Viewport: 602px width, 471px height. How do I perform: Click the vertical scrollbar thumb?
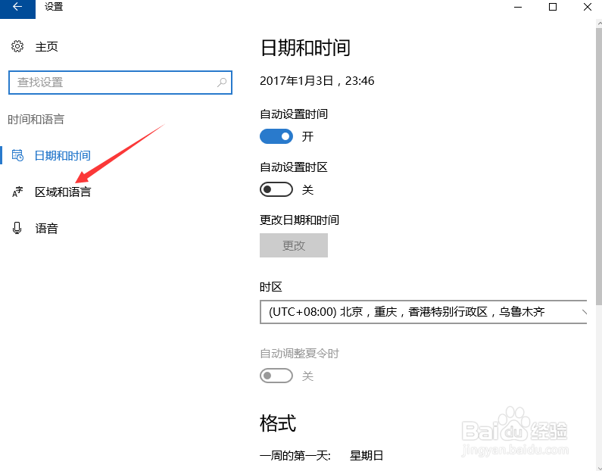tap(599, 166)
